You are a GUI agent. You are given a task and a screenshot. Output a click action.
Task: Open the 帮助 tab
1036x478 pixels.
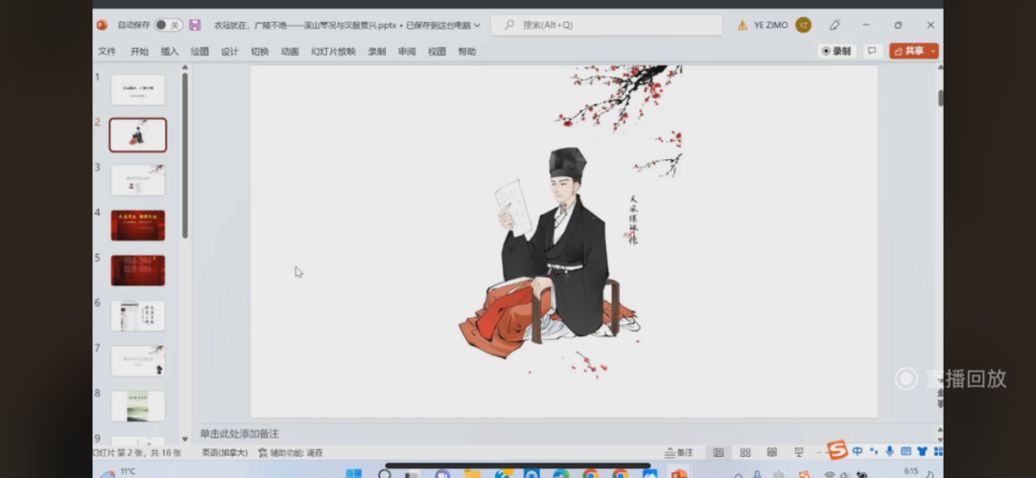(467, 52)
